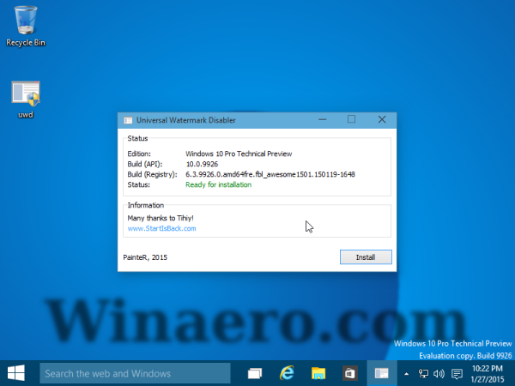
Task: Open File Explorer from the taskbar
Action: [x=318, y=373]
